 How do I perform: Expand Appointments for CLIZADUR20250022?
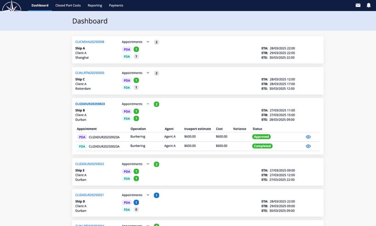[148, 164]
